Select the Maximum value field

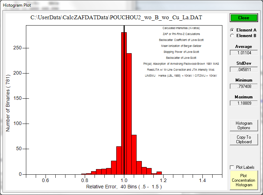coord(244,103)
